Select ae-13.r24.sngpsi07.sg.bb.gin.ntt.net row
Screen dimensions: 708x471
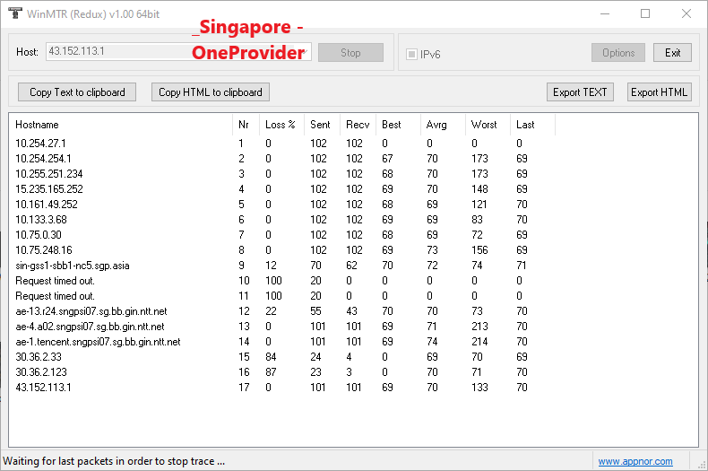(282, 311)
